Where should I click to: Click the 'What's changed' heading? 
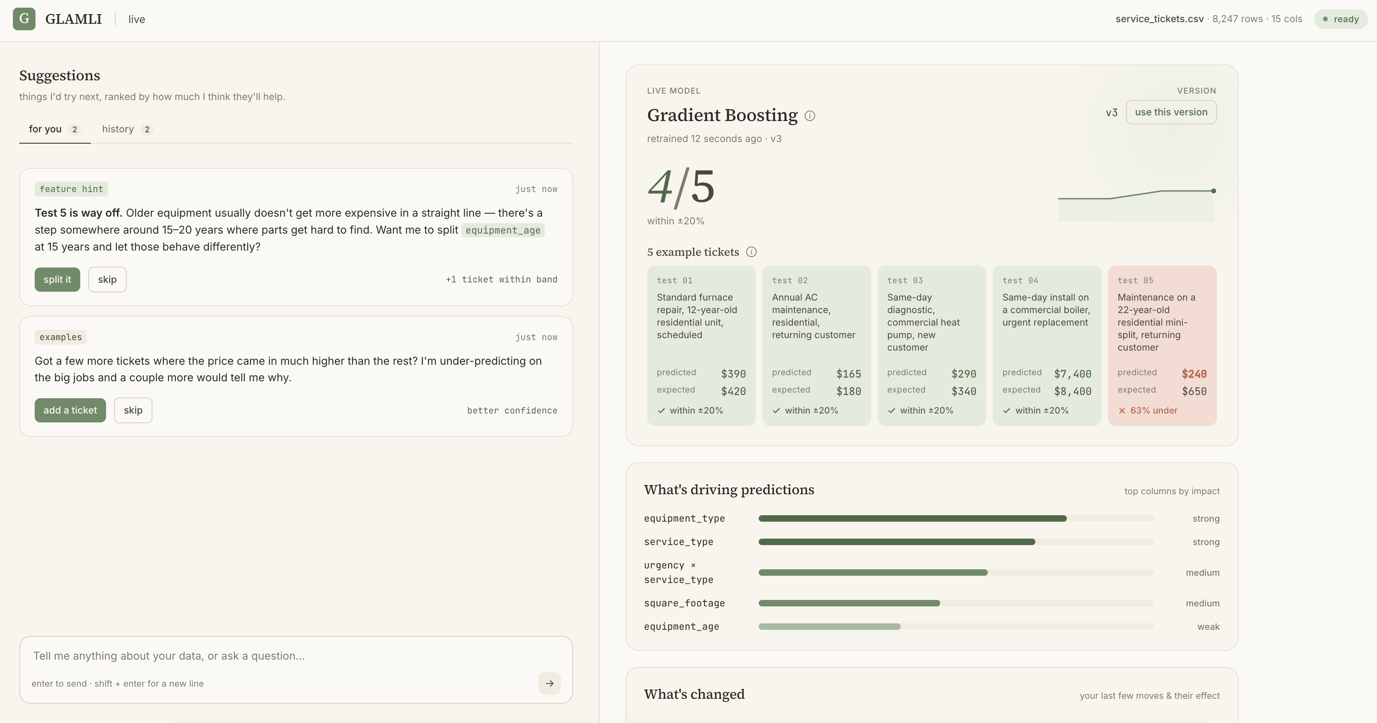click(x=694, y=694)
